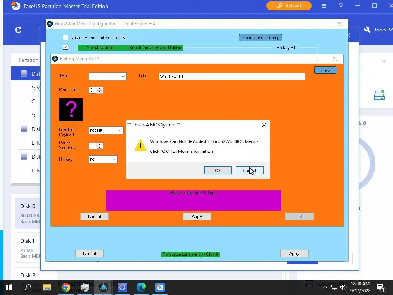Open the Type dropdown in Editing Menu Slot
Screen dimensions: 393x295
(x=107, y=76)
